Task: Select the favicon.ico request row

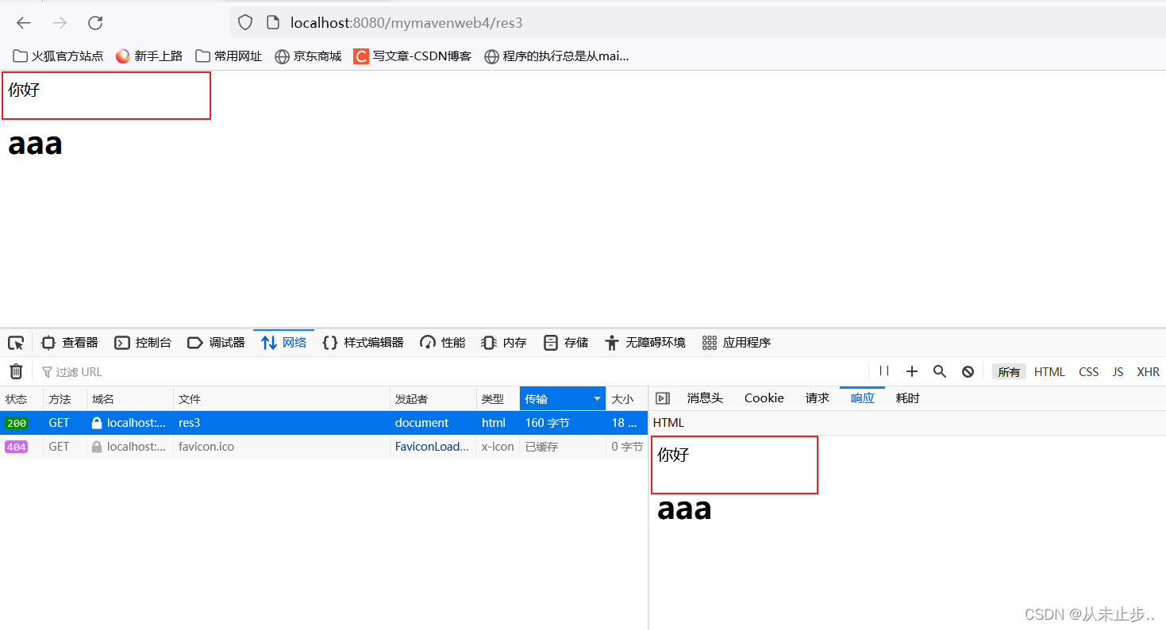Action: tap(324, 447)
